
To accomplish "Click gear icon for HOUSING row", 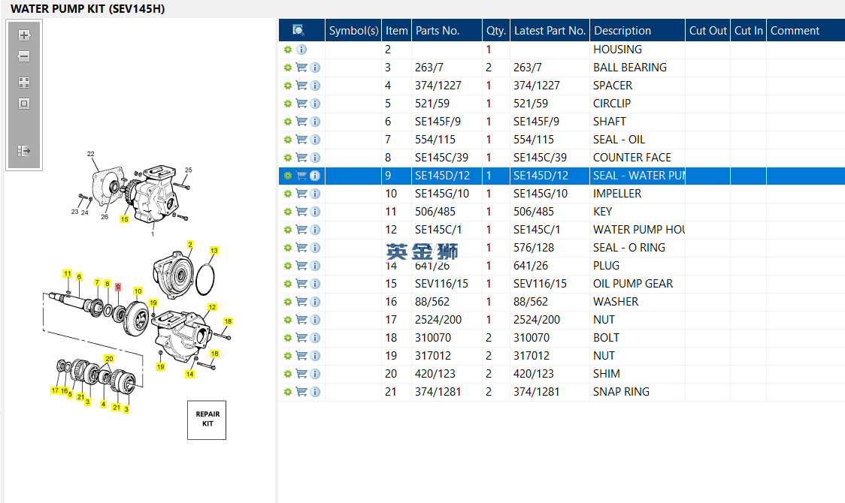I will click(288, 50).
